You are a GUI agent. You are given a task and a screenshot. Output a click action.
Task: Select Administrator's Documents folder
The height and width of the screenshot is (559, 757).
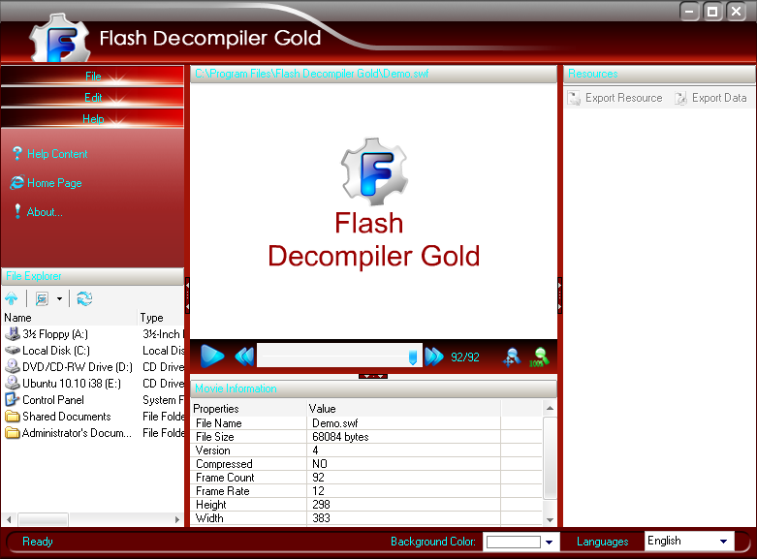(77, 432)
